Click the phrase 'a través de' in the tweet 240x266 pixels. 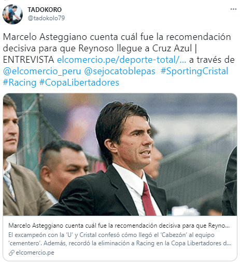point(212,60)
